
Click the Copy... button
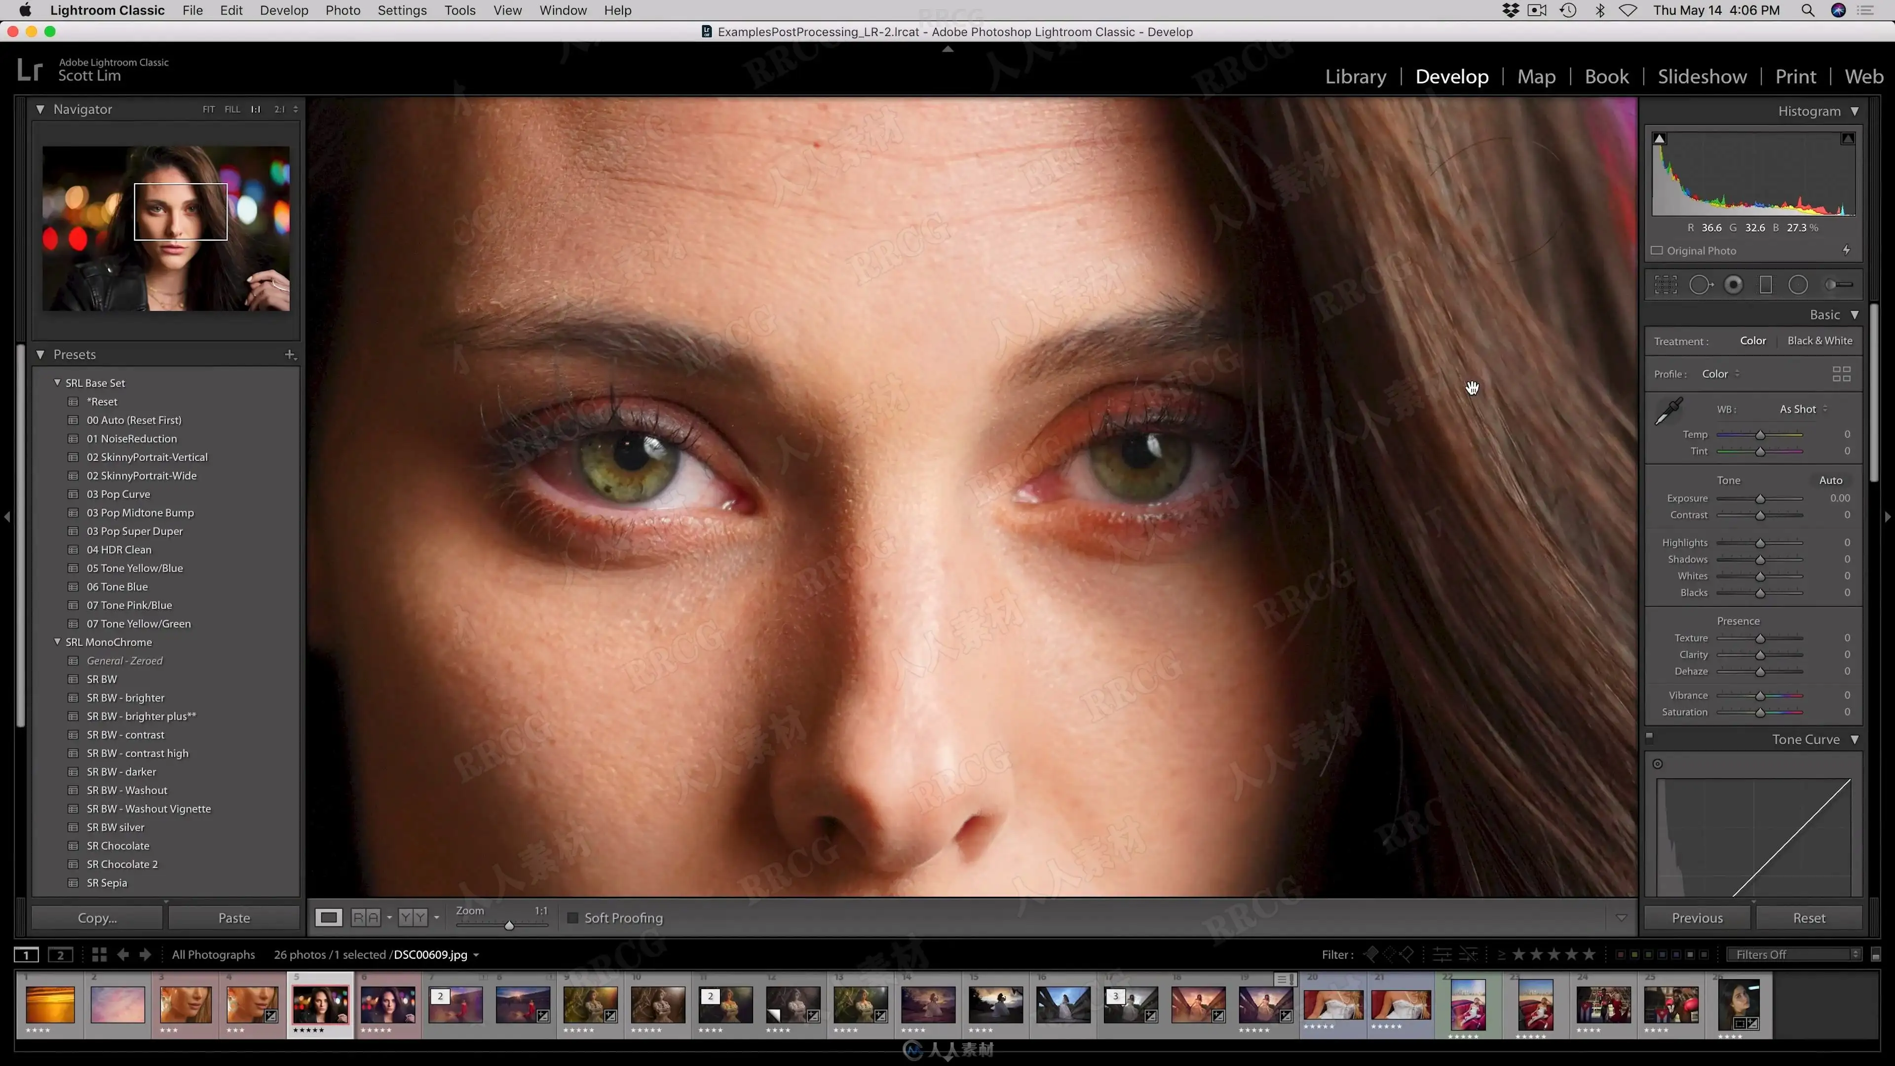[x=97, y=917]
